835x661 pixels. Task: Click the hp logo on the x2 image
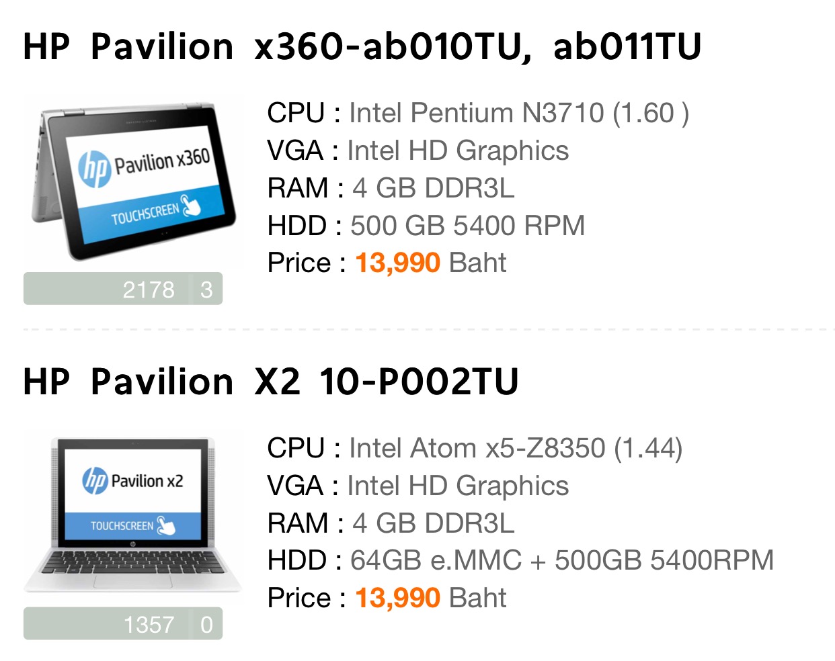coord(95,481)
